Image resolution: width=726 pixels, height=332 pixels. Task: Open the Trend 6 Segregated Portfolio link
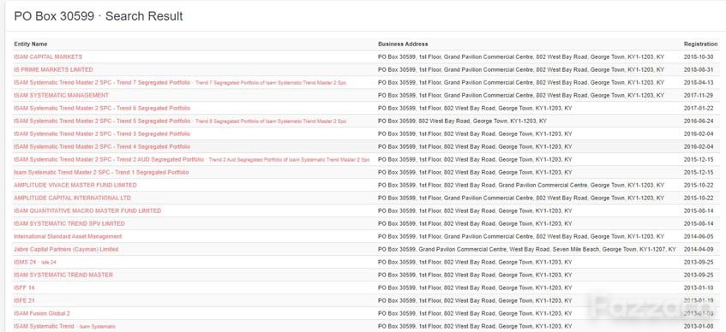[x=102, y=108]
